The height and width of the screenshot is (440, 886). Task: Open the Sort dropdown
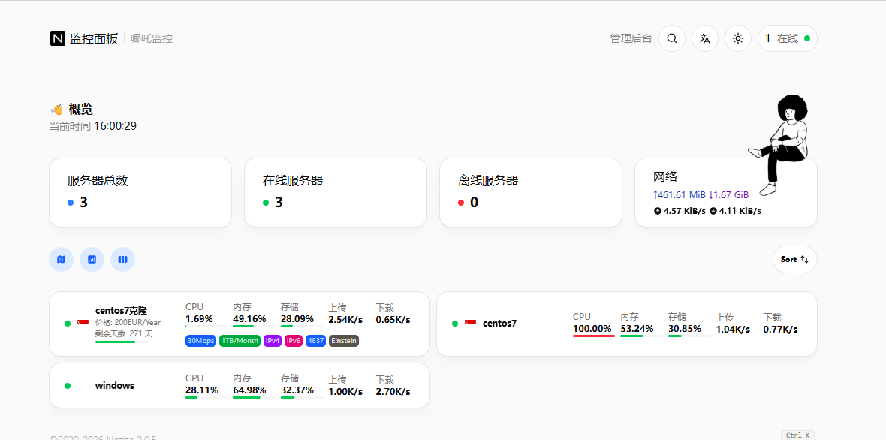794,259
